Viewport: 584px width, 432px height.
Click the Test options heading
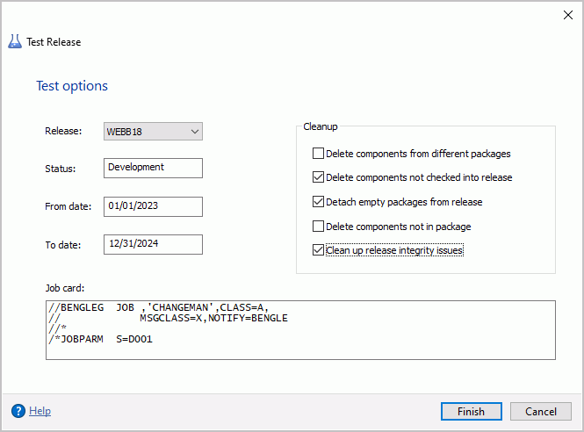point(72,86)
